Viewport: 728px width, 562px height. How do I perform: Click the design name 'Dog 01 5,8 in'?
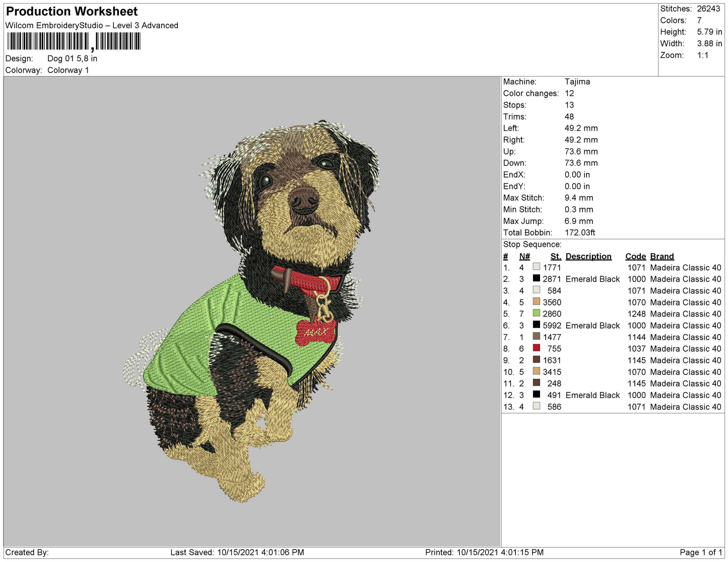pyautogui.click(x=73, y=58)
